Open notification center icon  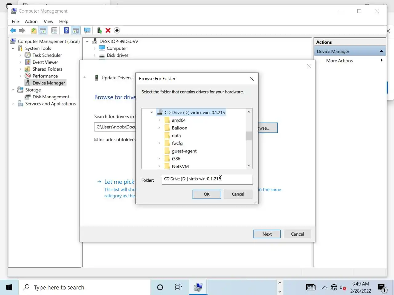point(382,288)
